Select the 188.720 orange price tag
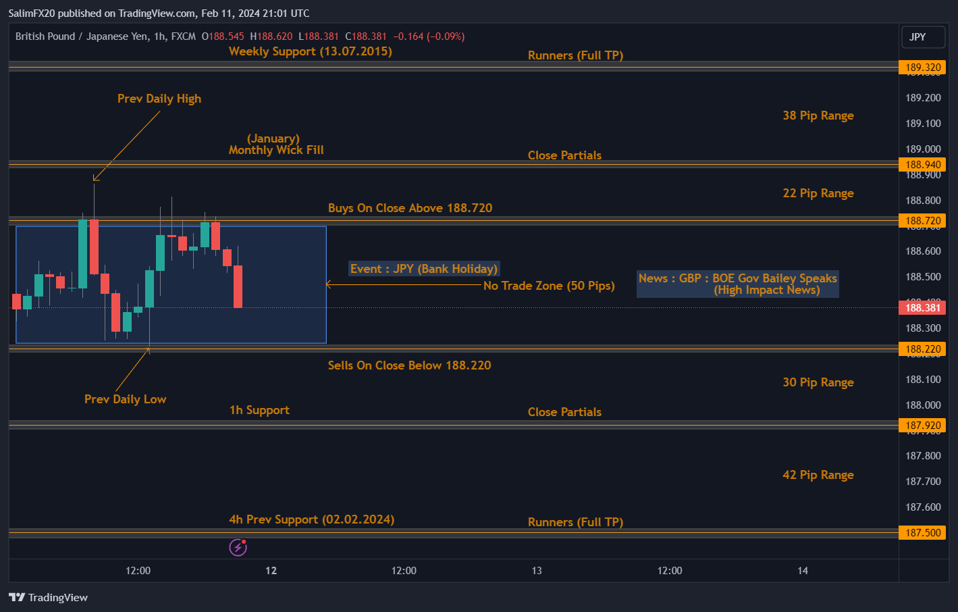The height and width of the screenshot is (612, 958). pos(922,221)
